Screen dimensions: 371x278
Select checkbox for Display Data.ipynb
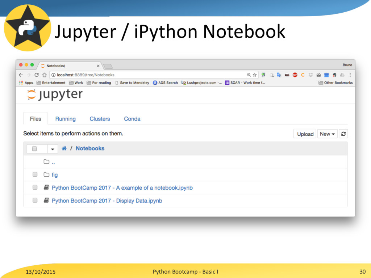pos(35,201)
